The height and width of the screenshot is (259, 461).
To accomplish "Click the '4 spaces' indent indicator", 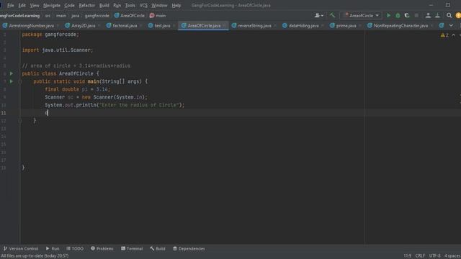I will click(452, 256).
